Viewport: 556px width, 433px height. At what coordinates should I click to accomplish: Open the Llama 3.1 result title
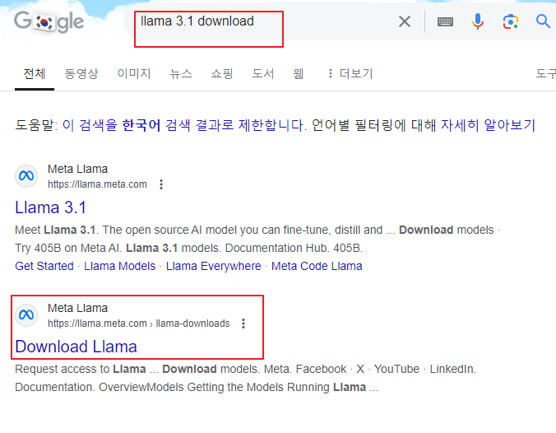pyautogui.click(x=51, y=207)
